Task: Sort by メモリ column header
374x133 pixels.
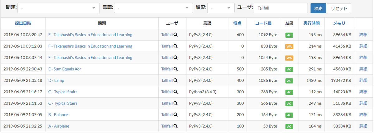Action: coord(339,23)
